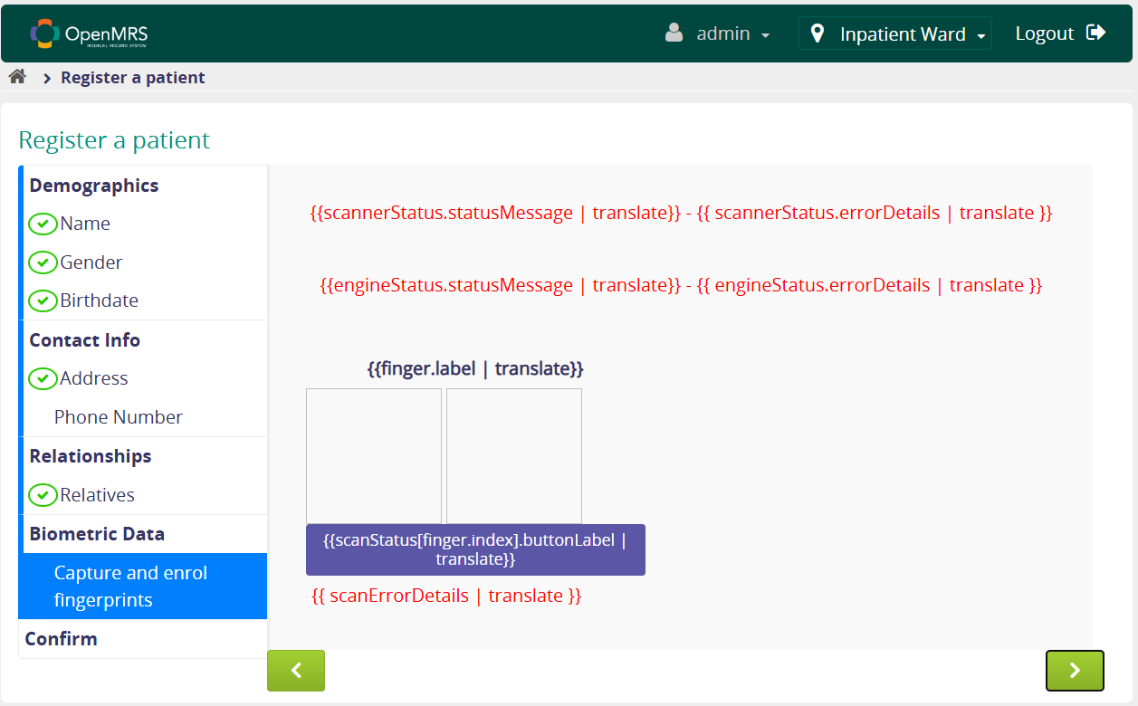Click the logout arrow icon
The height and width of the screenshot is (706, 1138).
click(1095, 33)
